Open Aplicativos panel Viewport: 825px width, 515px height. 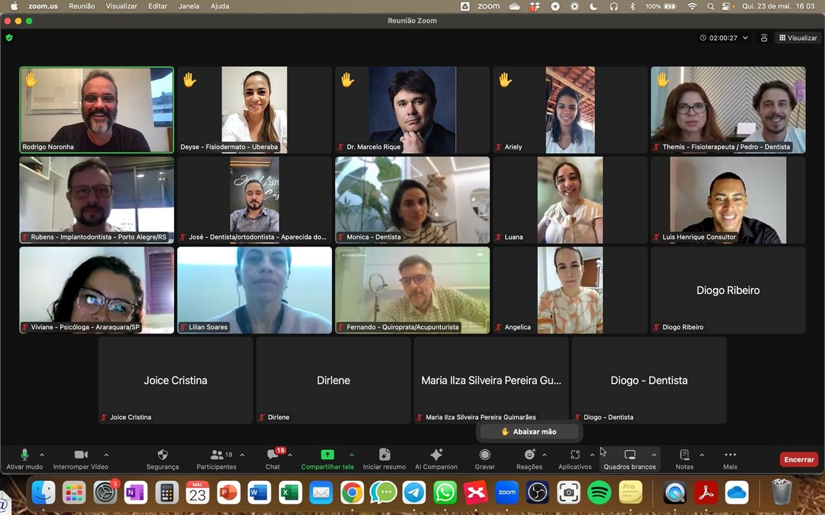pyautogui.click(x=575, y=458)
